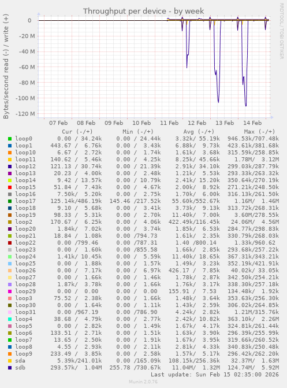Click the -20 M y-axis label

point(27,36)
